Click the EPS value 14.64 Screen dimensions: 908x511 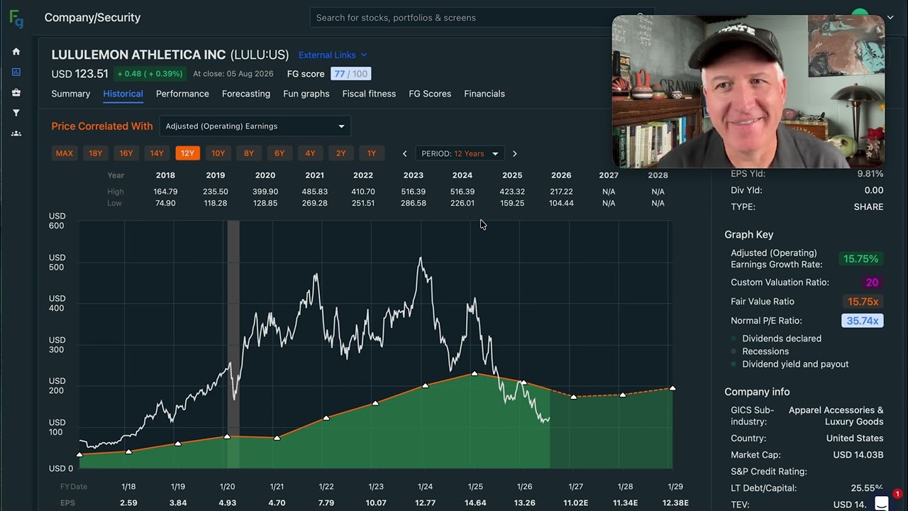tap(475, 503)
